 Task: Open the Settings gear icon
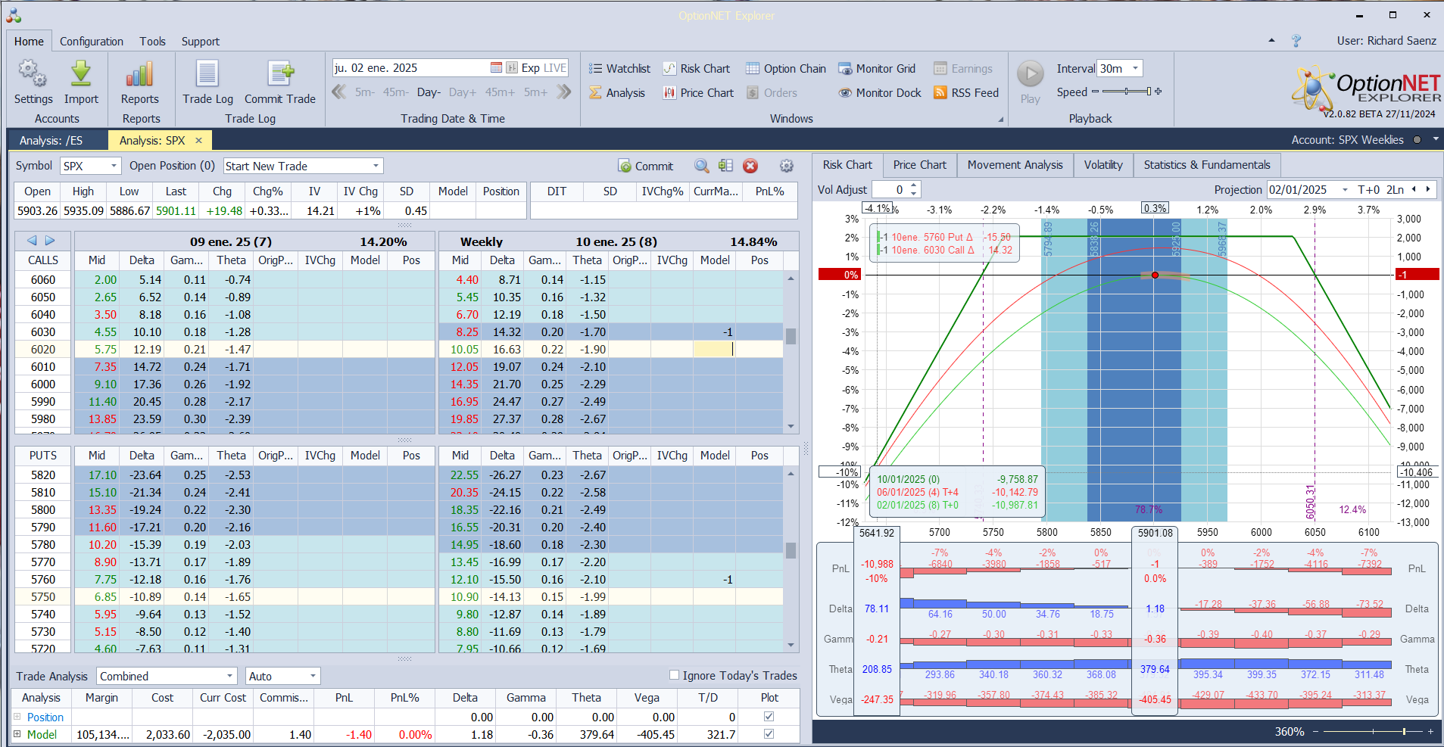coord(33,74)
